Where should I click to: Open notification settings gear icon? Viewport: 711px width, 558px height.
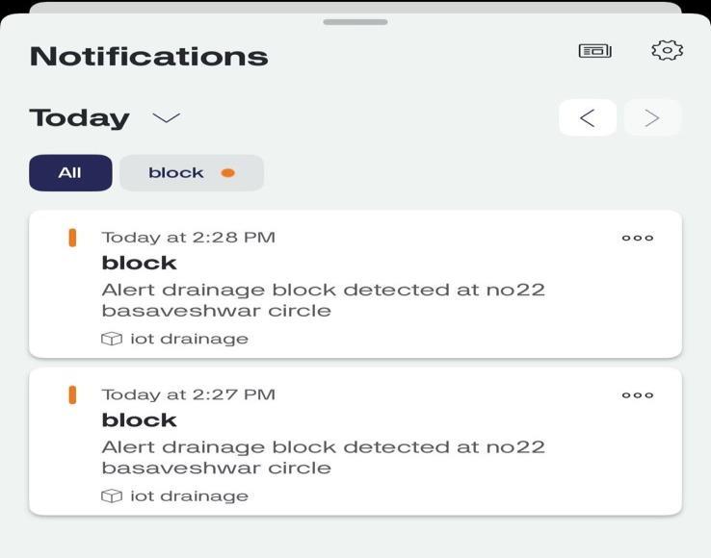point(667,51)
